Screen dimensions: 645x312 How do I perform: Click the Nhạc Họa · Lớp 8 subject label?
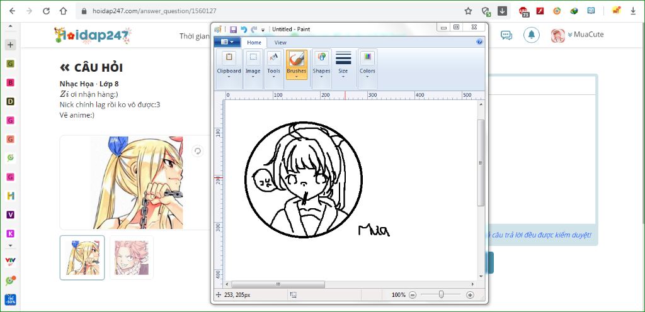(89, 84)
